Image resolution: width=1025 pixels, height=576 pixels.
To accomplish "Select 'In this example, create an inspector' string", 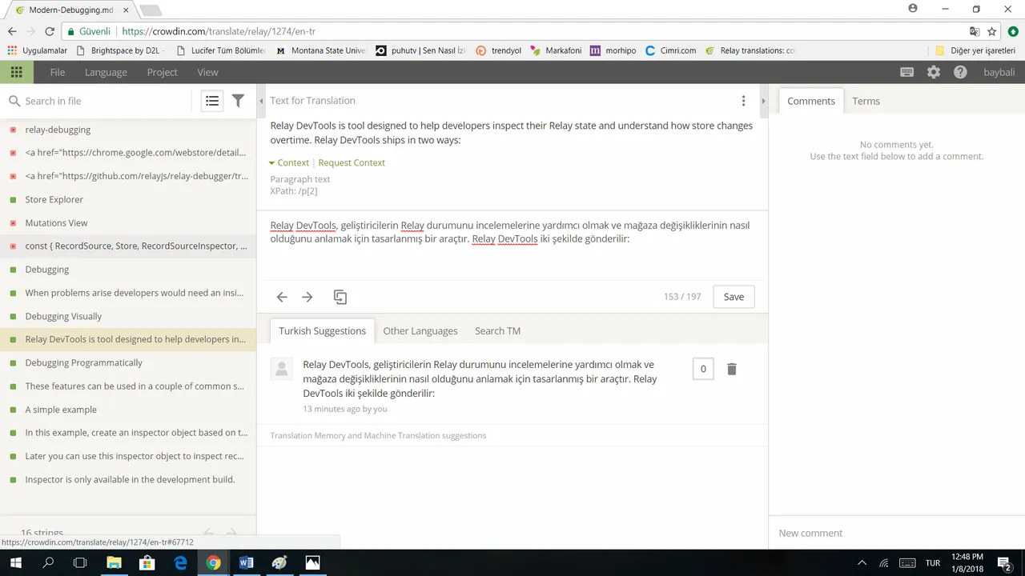I will 128,433.
